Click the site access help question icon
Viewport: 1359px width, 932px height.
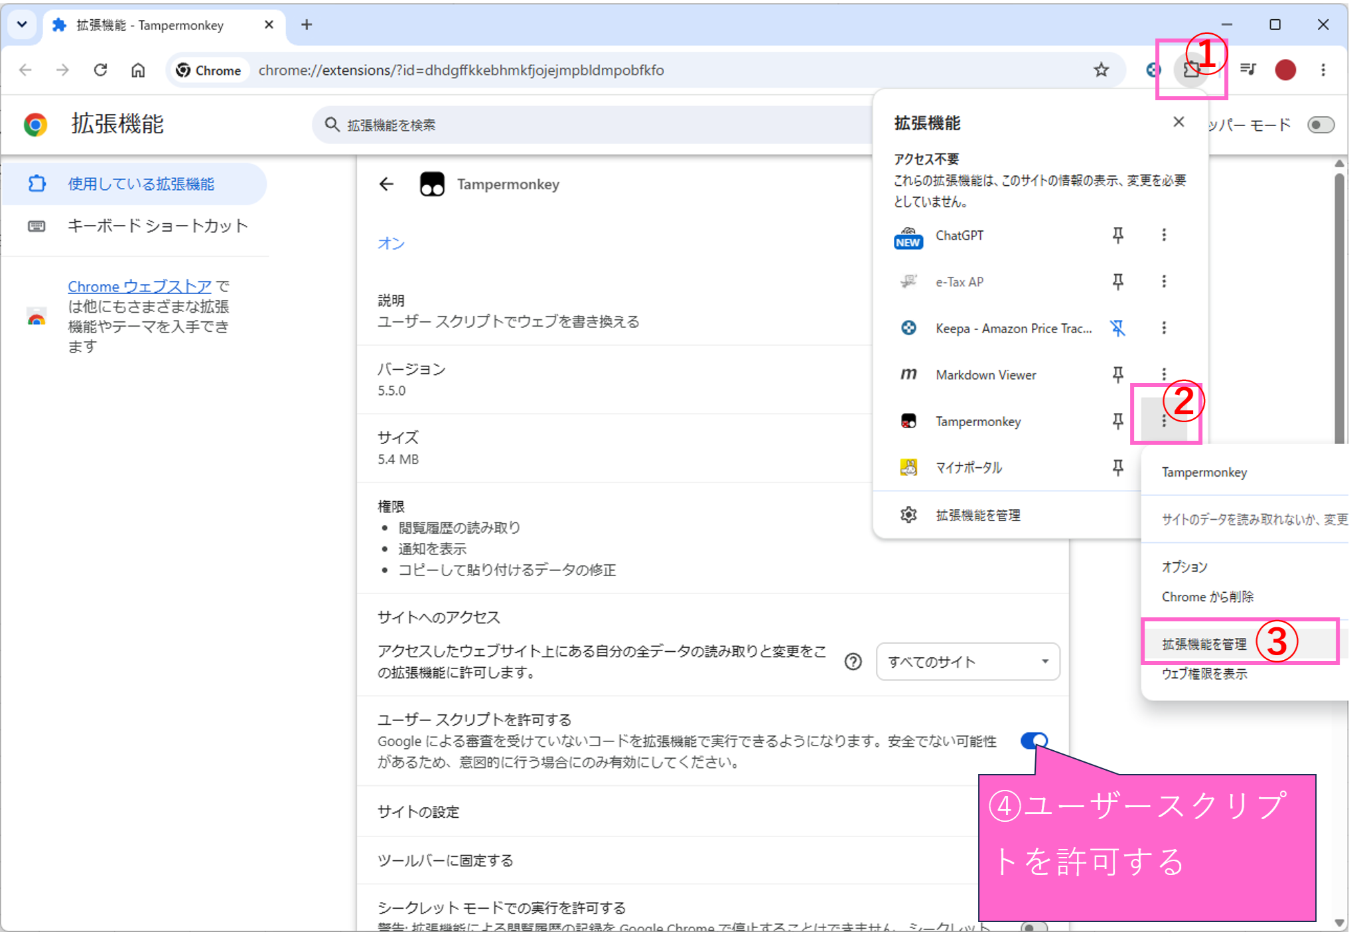pos(853,662)
